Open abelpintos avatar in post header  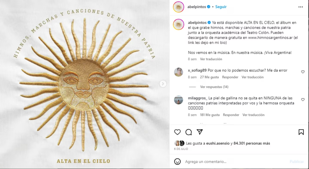[x=179, y=7]
